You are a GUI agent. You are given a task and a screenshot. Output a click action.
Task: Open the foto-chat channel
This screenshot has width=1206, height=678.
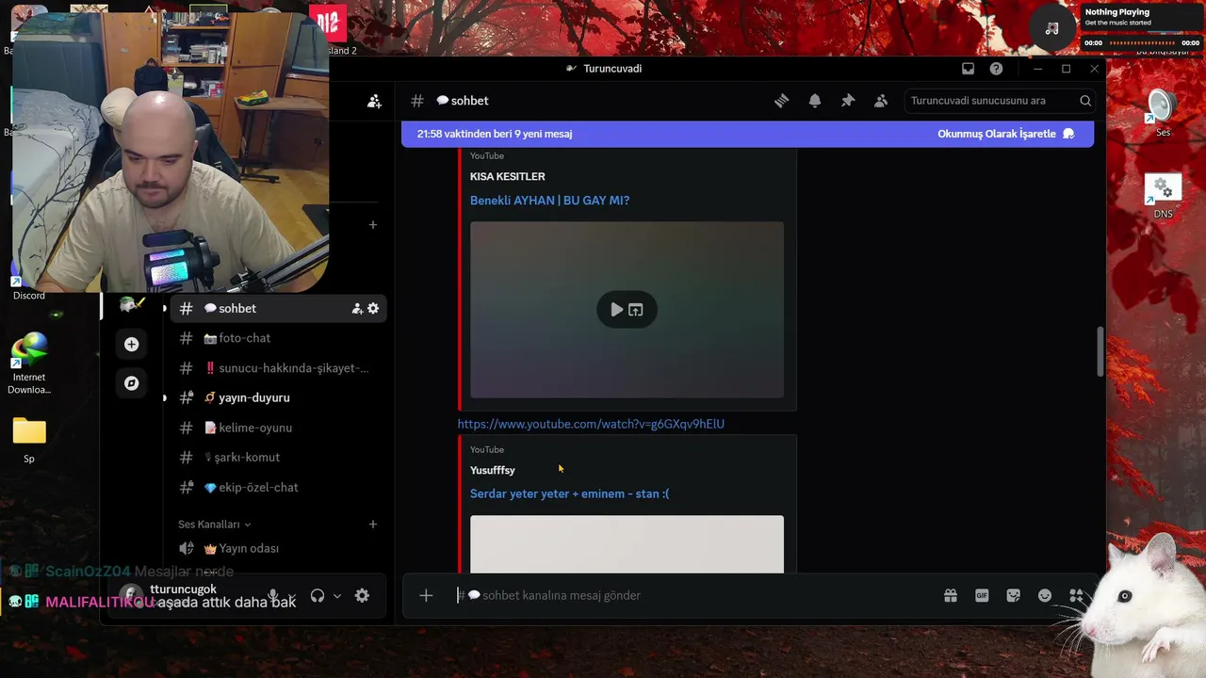(278, 338)
